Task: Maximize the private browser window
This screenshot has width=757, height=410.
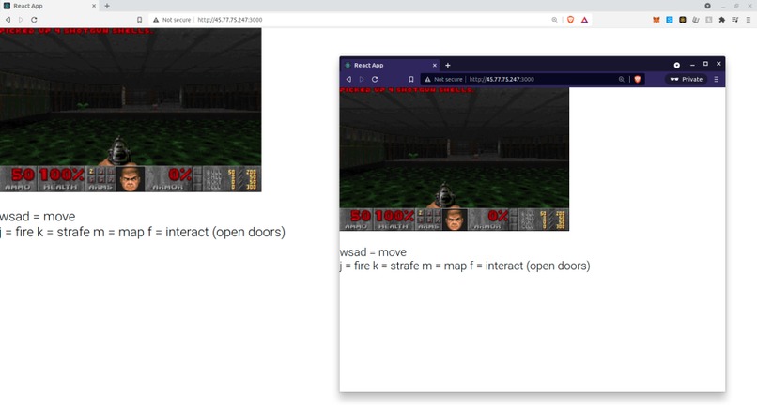Action: 705,64
